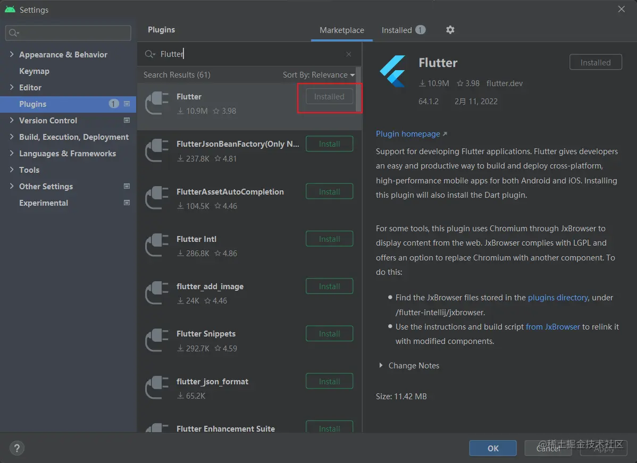Viewport: 637px width, 463px height.
Task: Click the update badge on Plugins sidebar item
Action: coord(114,104)
